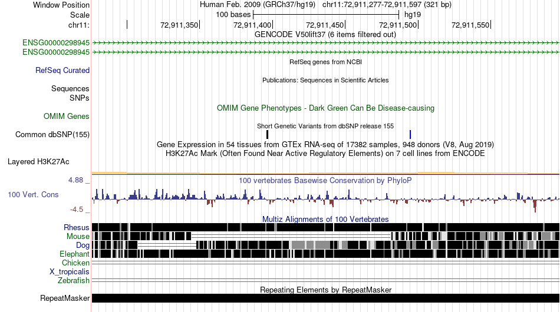The height and width of the screenshot is (312, 560).
Task: Click the Layered H3K27Ac track label
Action: pos(38,161)
